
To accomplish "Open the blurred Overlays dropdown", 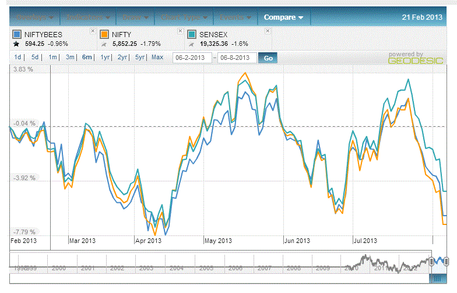I will coord(35,17).
